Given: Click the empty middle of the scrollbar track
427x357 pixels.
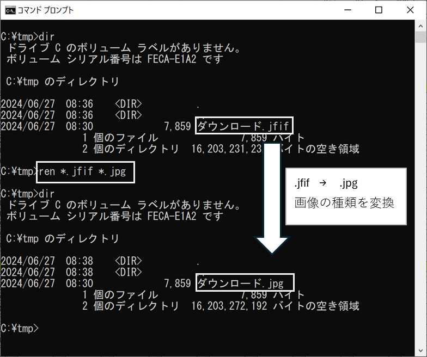Looking at the screenshot, I should pos(420,190).
